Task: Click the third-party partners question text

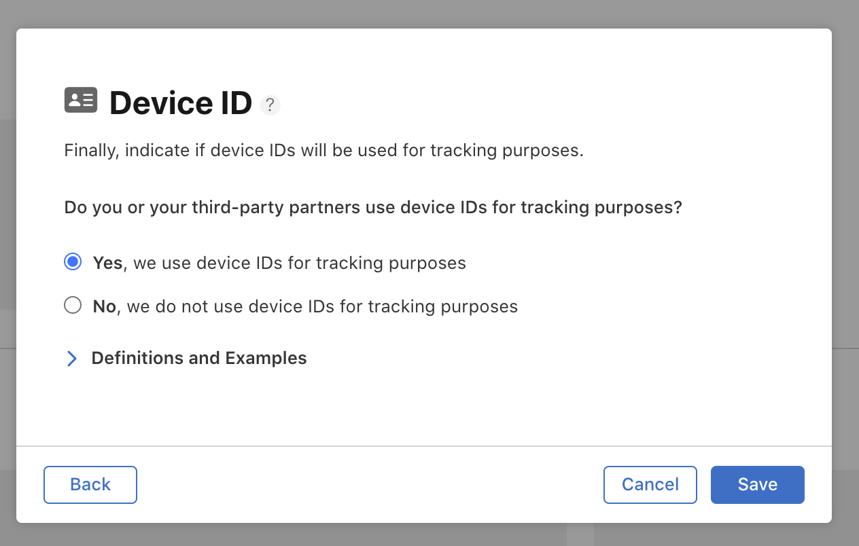Action: pyautogui.click(x=373, y=207)
